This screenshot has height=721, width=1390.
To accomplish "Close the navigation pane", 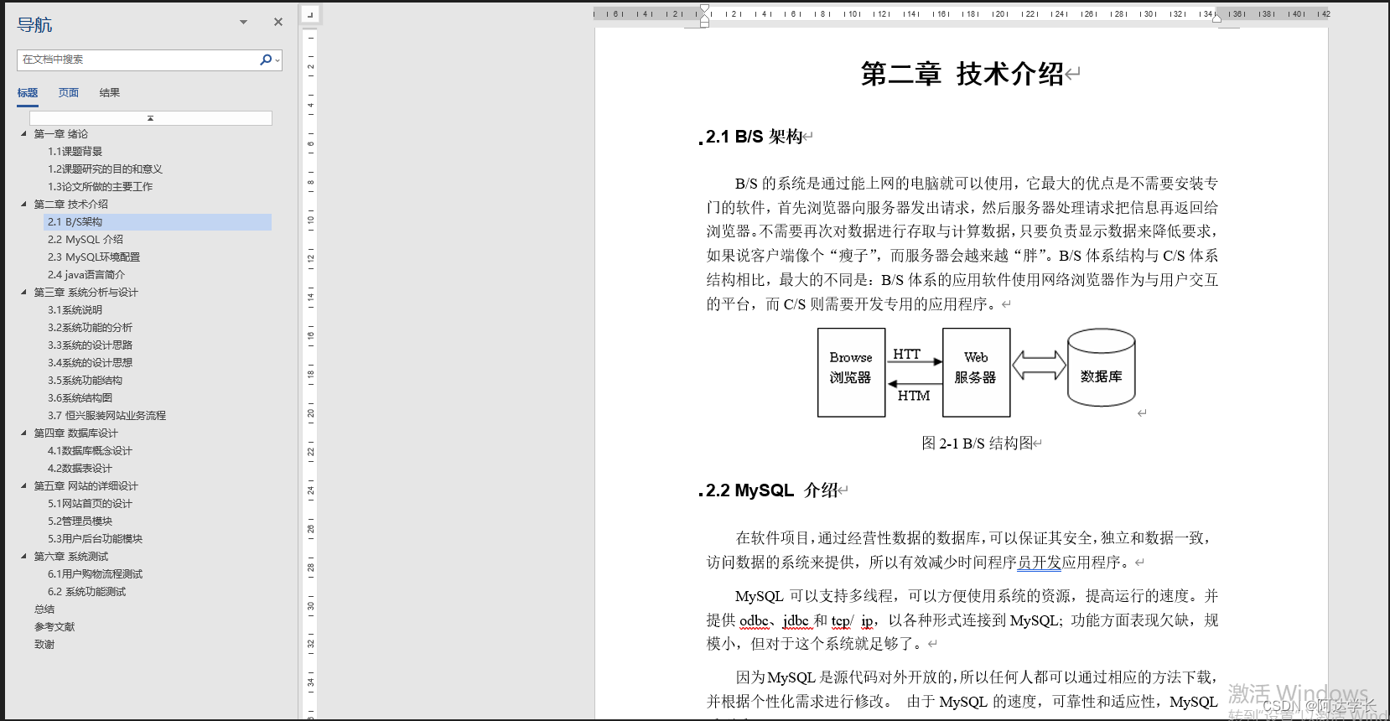I will click(x=278, y=23).
